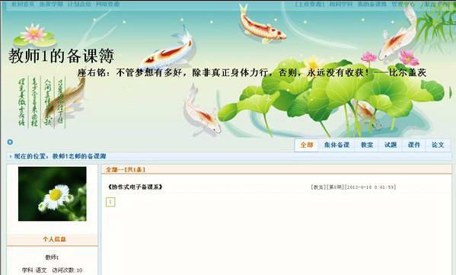
Task: Click the 教师1老师的备课簿 breadcrumb text
Action: [x=79, y=156]
